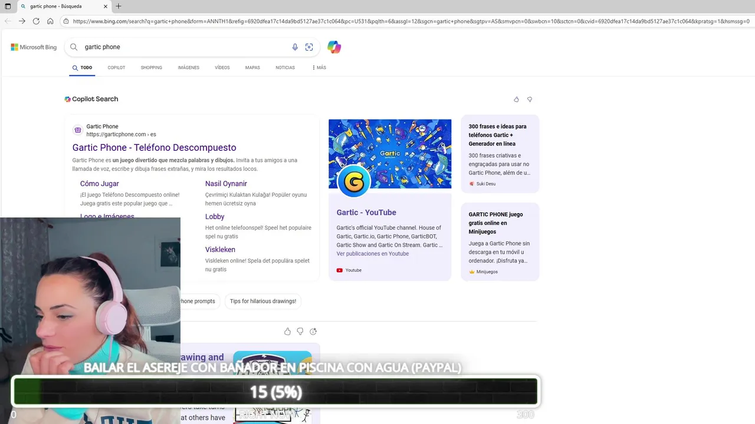Open the Nasıl Oynanır sublink
Screen dimensions: 755x424
click(226, 184)
